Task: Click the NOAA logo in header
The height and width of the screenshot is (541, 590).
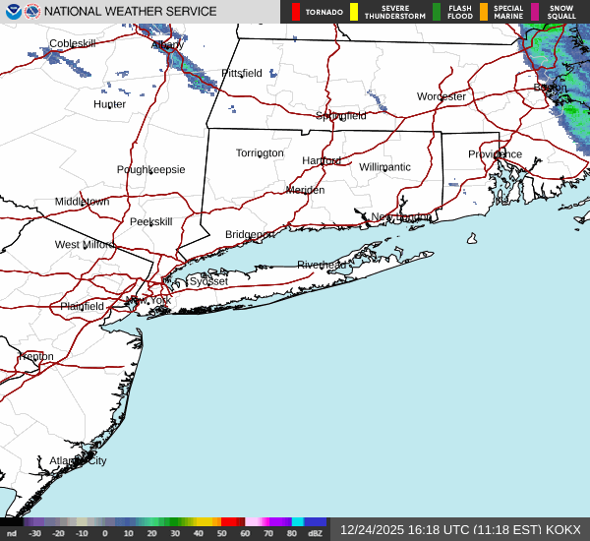Action: click(12, 12)
